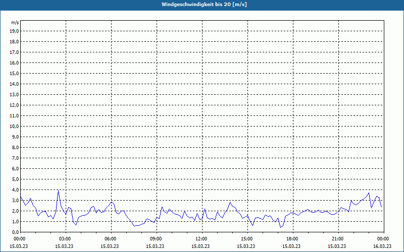Click the 0,0 y-axis label
The height and width of the screenshot is (252, 404).
click(15, 232)
